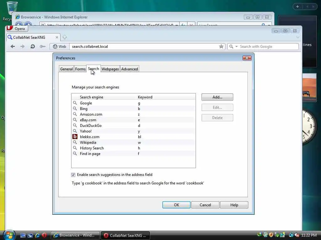Switch to the General tab
The height and width of the screenshot is (240, 321).
pyautogui.click(x=66, y=69)
